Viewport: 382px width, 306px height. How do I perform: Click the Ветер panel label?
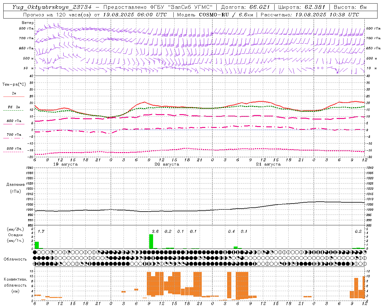click(x=28, y=23)
